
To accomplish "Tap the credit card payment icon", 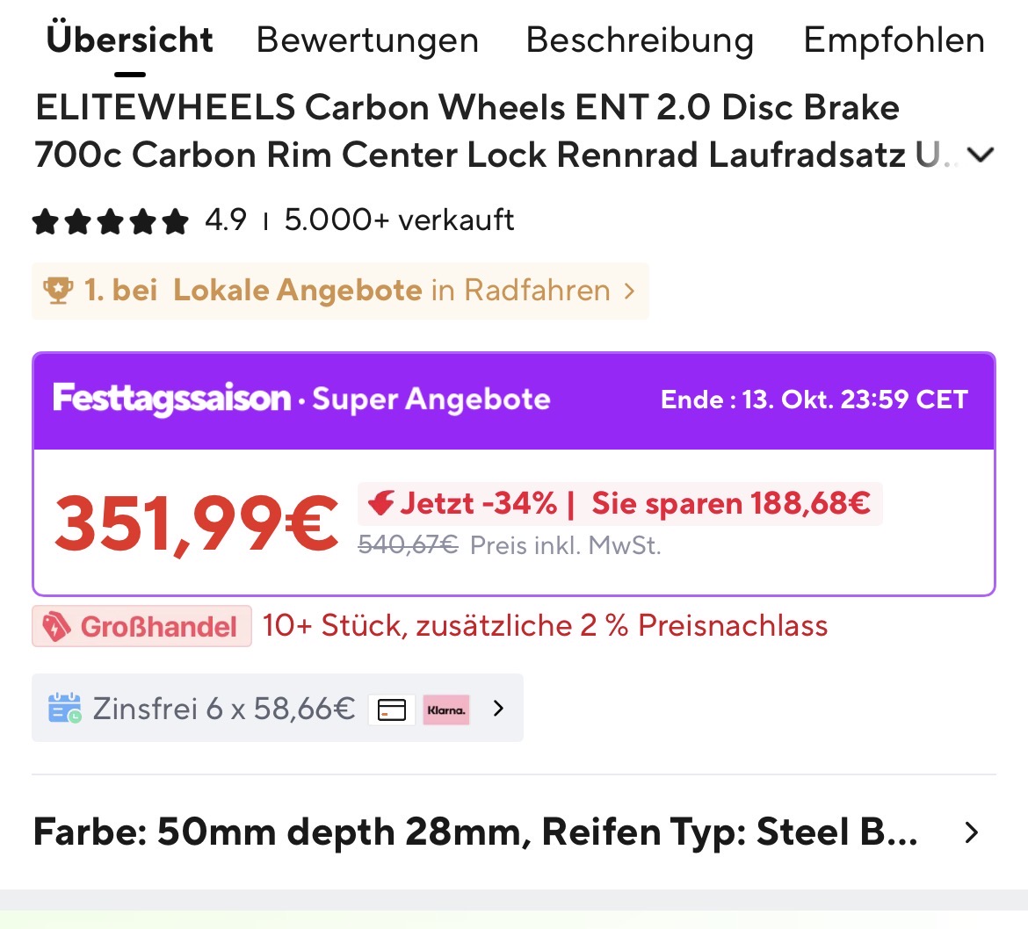I will pos(392,709).
